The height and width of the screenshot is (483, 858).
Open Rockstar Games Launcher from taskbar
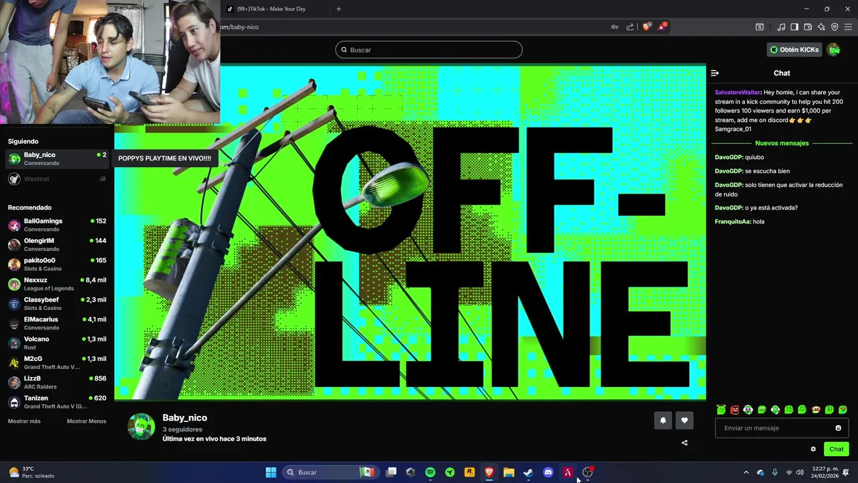point(470,472)
